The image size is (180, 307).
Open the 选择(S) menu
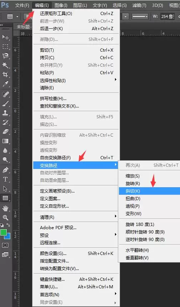120,5
